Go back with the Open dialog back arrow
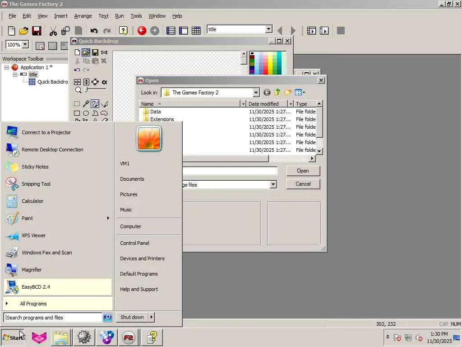Screen dimensions: 462x347 point(267,92)
